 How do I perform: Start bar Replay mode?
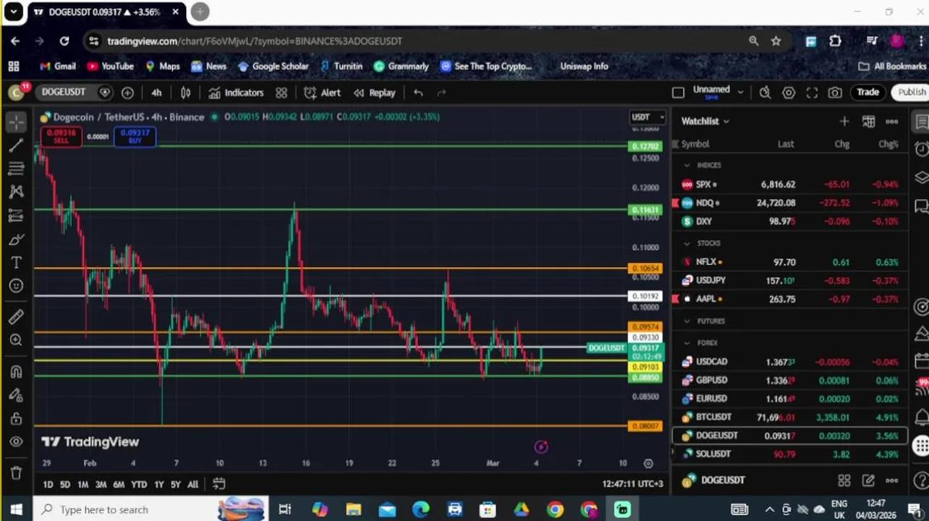pos(375,93)
